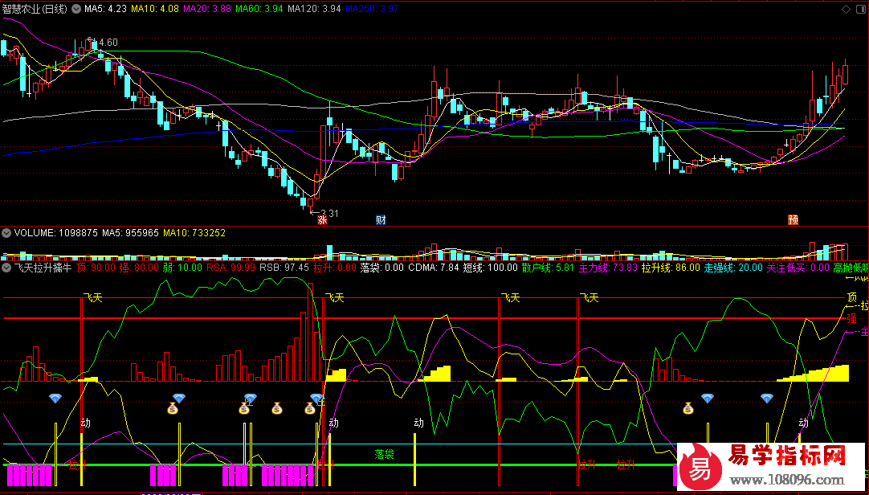Click the 3.31 low price annotation
The height and width of the screenshot is (495, 869).
(329, 213)
